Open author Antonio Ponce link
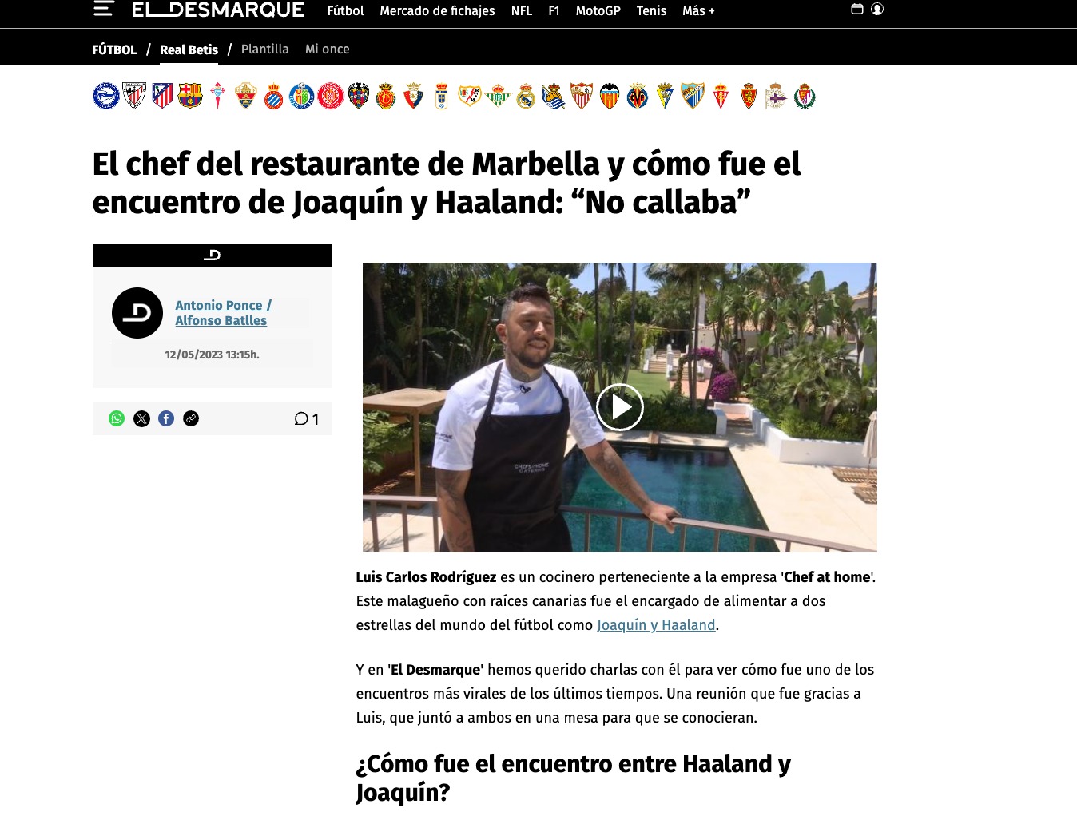Image resolution: width=1077 pixels, height=816 pixels. (x=223, y=305)
